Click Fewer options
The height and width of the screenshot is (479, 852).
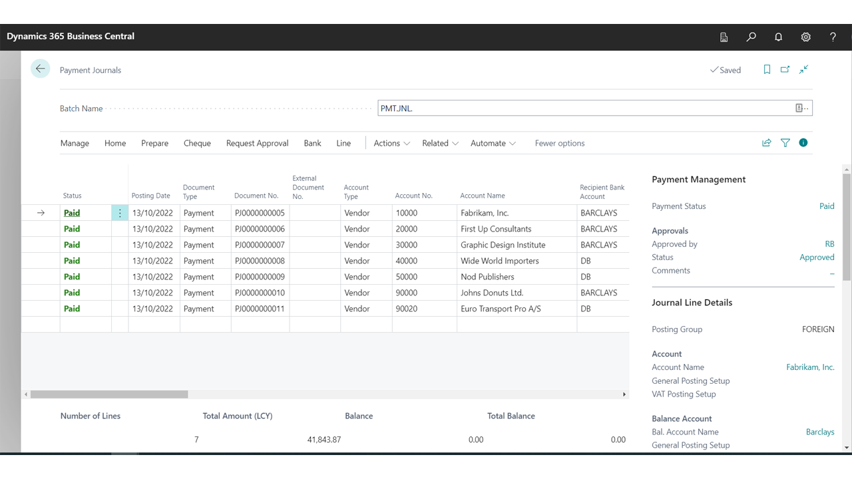point(560,143)
